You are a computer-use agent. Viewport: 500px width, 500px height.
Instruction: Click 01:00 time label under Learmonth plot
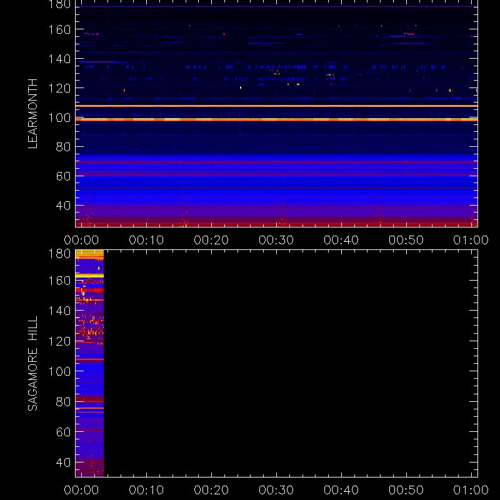coord(471,240)
